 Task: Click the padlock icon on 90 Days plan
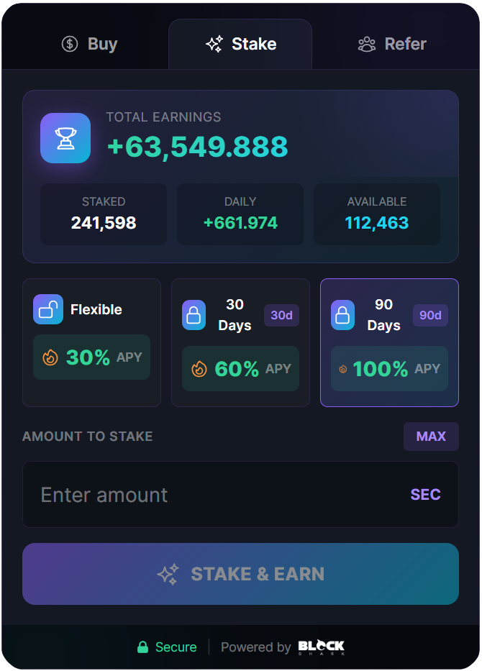coord(342,315)
